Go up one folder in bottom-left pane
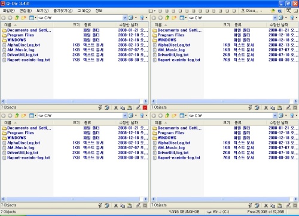The image size is (299, 216). tap(17, 116)
